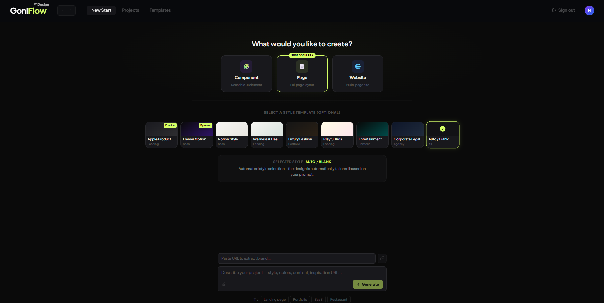Click the Dynamic badge on Framer Motion
The width and height of the screenshot is (604, 303).
point(206,125)
